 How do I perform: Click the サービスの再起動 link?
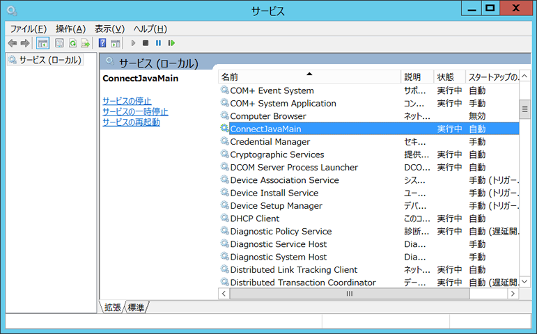[x=131, y=122]
